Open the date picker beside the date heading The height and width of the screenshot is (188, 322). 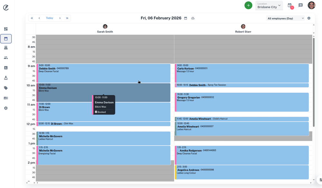click(185, 18)
